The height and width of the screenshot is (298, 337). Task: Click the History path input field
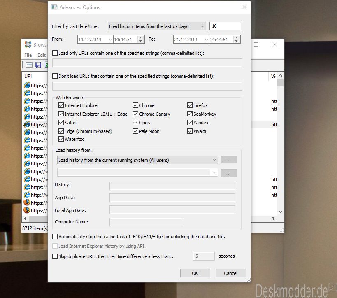[x=172, y=186]
